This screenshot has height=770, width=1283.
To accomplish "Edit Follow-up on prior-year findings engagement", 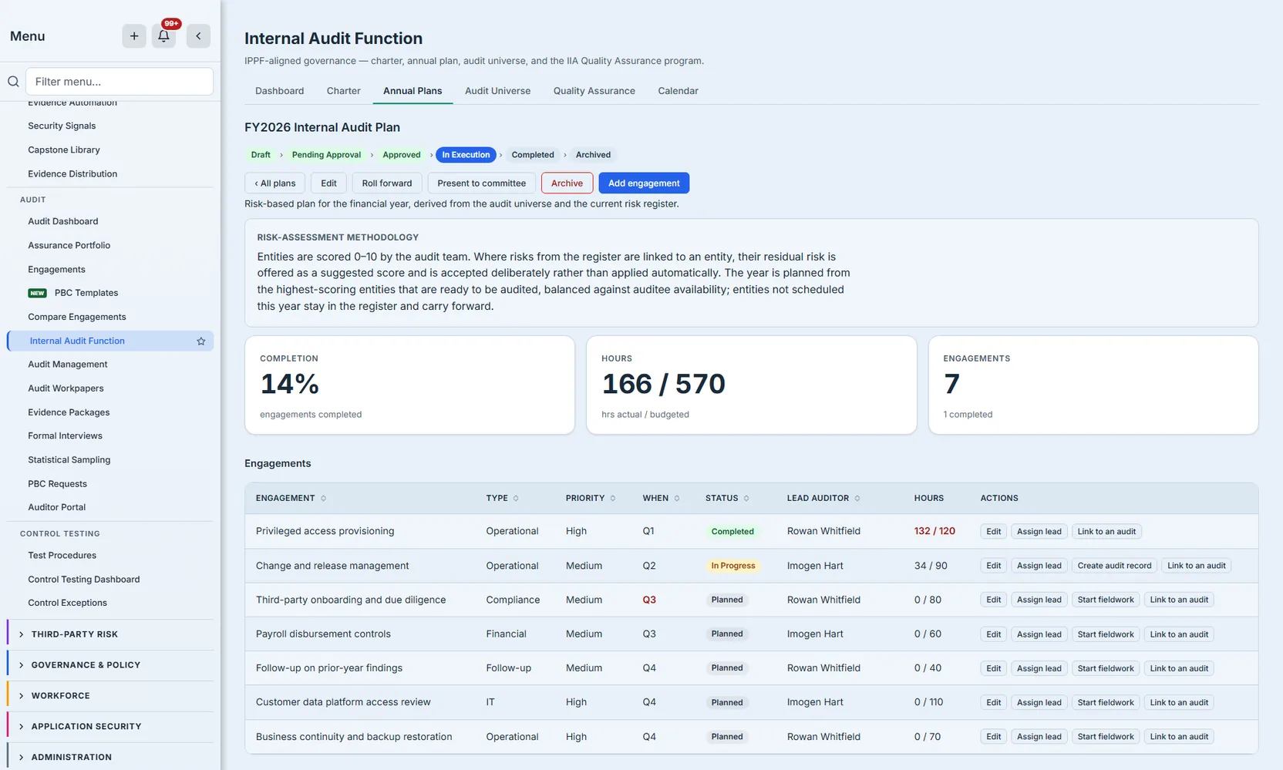I will point(994,668).
